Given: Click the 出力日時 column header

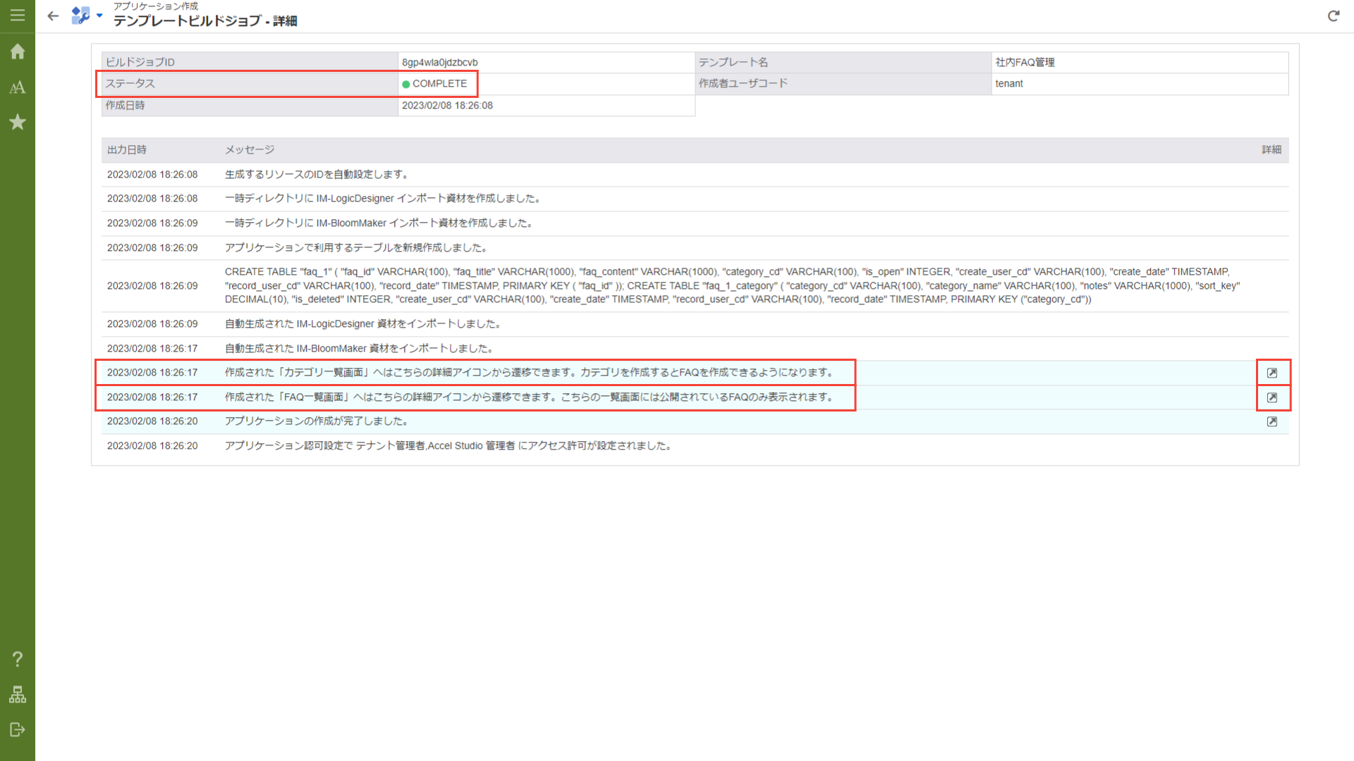Looking at the screenshot, I should 127,149.
